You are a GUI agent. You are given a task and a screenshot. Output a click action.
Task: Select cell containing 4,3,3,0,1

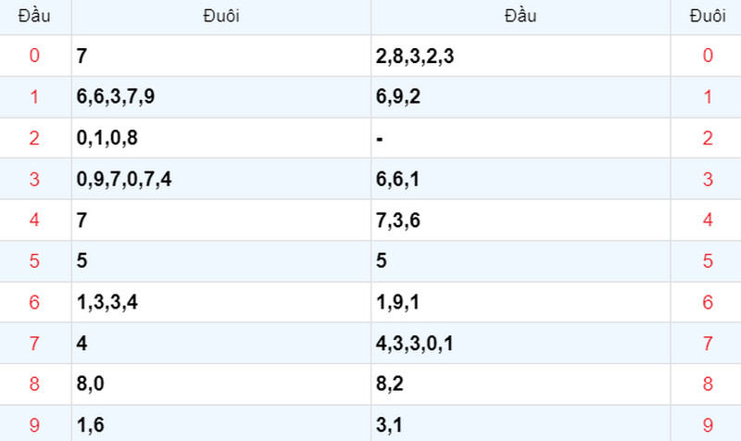coord(521,343)
